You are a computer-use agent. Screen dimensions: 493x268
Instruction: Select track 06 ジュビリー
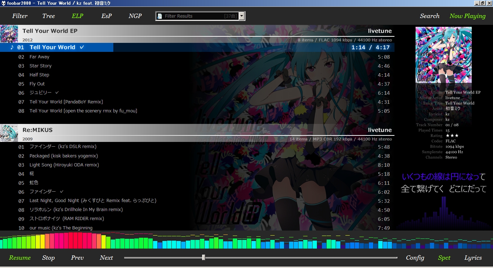[197, 93]
